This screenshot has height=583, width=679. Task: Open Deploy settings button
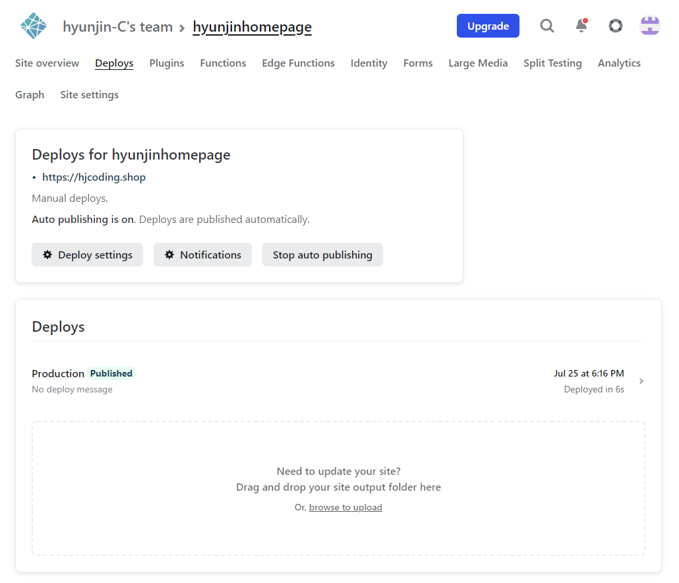[88, 255]
